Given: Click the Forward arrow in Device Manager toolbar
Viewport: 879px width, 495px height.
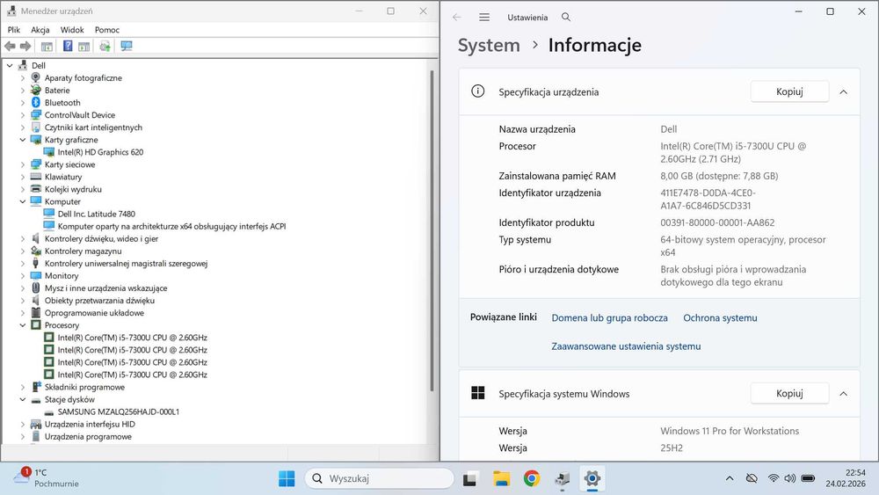Looking at the screenshot, I should click(x=25, y=46).
